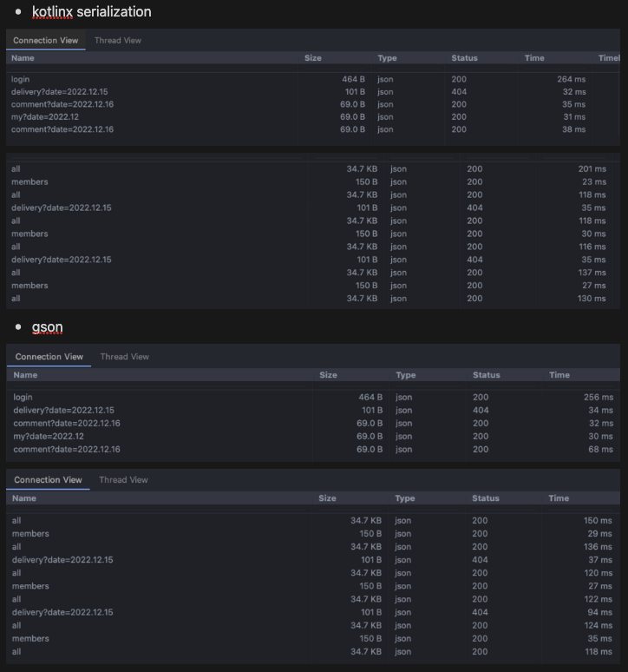Select delivery?date=2022.12.15 request taking 37 ms
Viewport: 628px width, 672px height.
pos(313,560)
